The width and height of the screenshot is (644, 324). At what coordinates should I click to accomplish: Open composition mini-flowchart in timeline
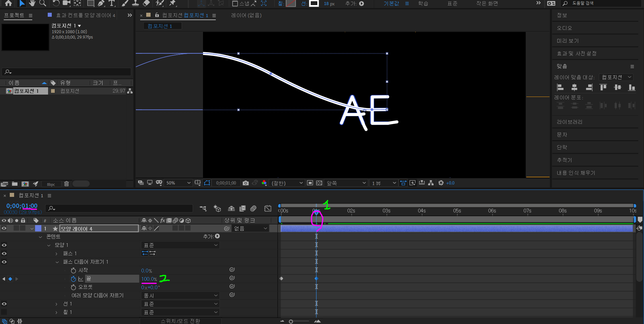(x=203, y=209)
